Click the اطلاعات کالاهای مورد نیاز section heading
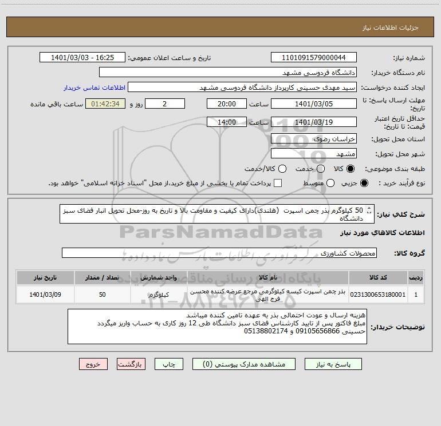Image resolution: width=441 pixels, height=426 pixels. (383, 233)
